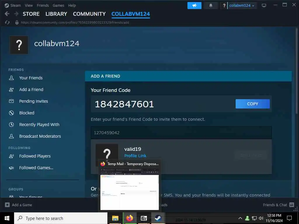The height and width of the screenshot is (224, 299).
Task: Open the collabvm124 profile name heading
Action: (57, 43)
